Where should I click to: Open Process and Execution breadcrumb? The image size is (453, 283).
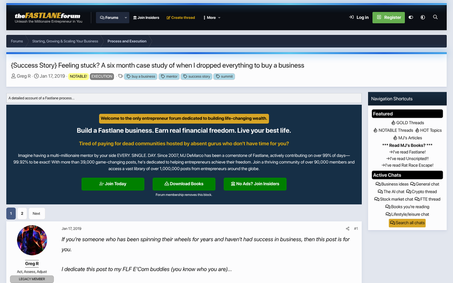click(127, 41)
